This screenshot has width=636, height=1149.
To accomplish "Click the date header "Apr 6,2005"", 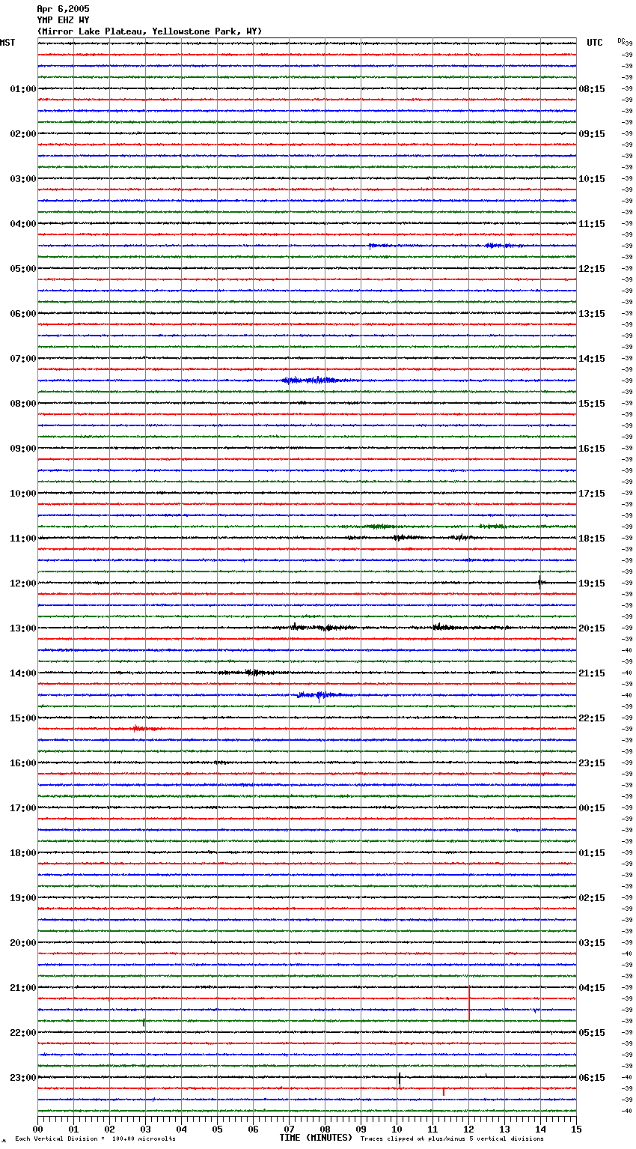I will 63,9.
